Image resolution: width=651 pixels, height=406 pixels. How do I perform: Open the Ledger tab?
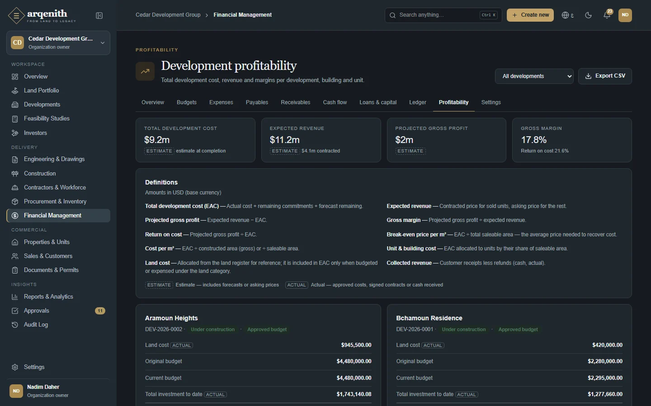point(418,102)
